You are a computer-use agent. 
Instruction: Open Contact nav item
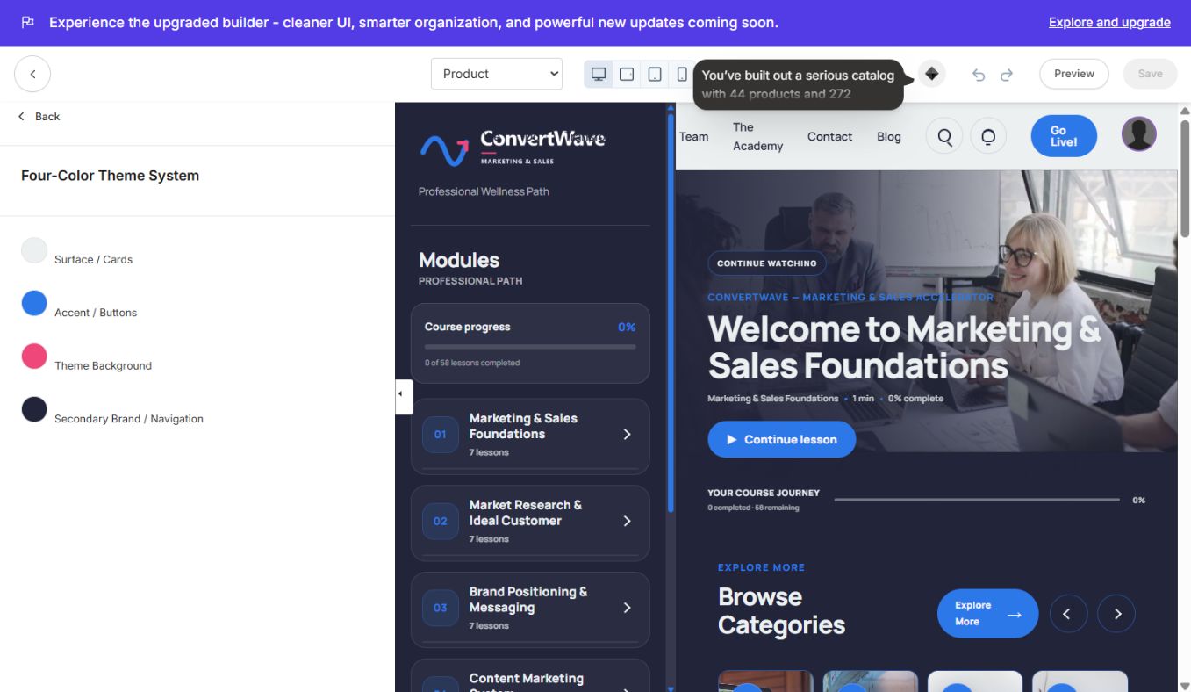(829, 136)
